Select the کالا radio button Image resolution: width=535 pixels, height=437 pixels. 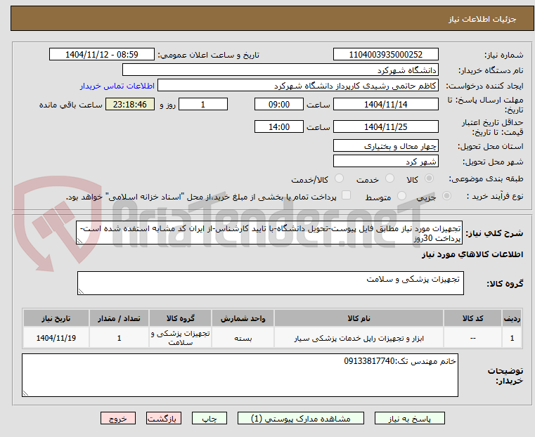coord(430,178)
